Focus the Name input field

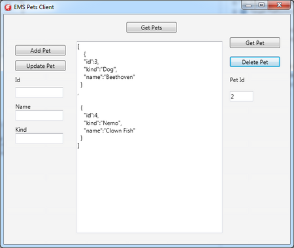coord(39,116)
